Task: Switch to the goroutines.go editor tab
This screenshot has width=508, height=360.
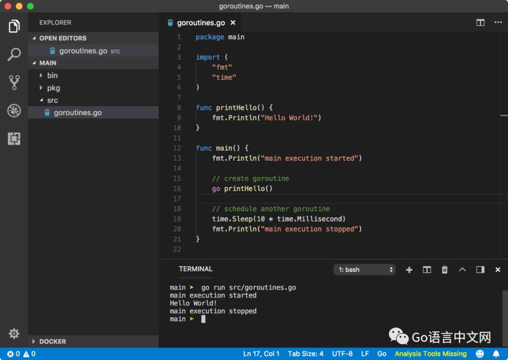Action: 201,23
